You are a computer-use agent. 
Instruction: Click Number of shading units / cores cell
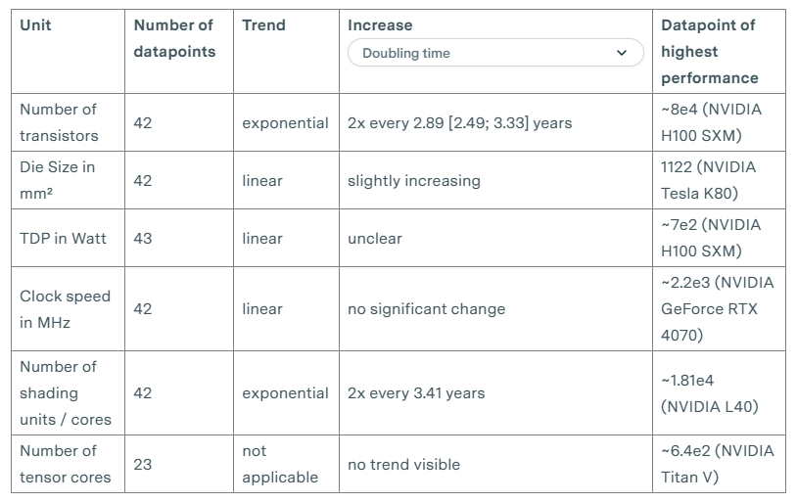[x=66, y=392]
